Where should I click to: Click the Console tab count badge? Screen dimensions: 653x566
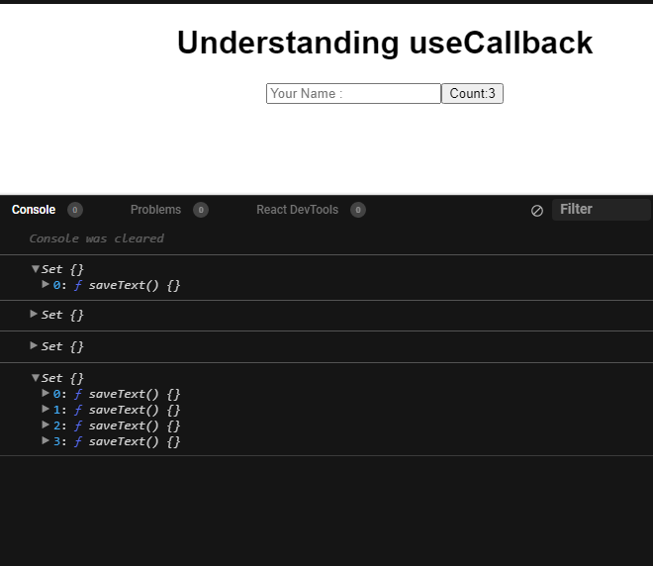75,210
